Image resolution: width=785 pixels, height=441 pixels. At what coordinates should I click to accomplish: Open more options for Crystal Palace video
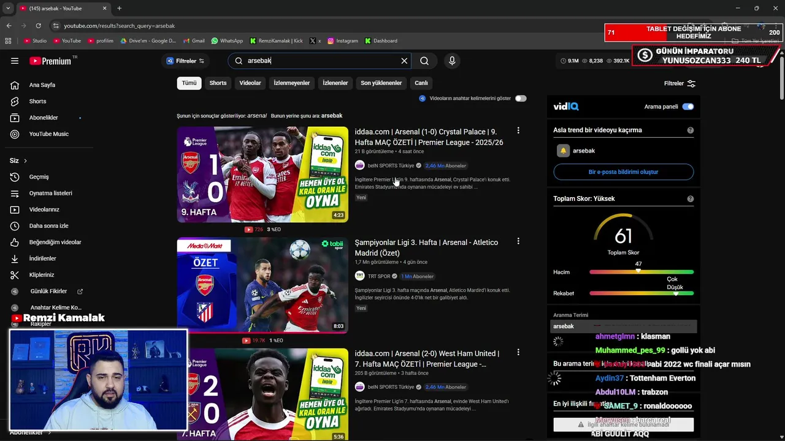[x=518, y=130]
